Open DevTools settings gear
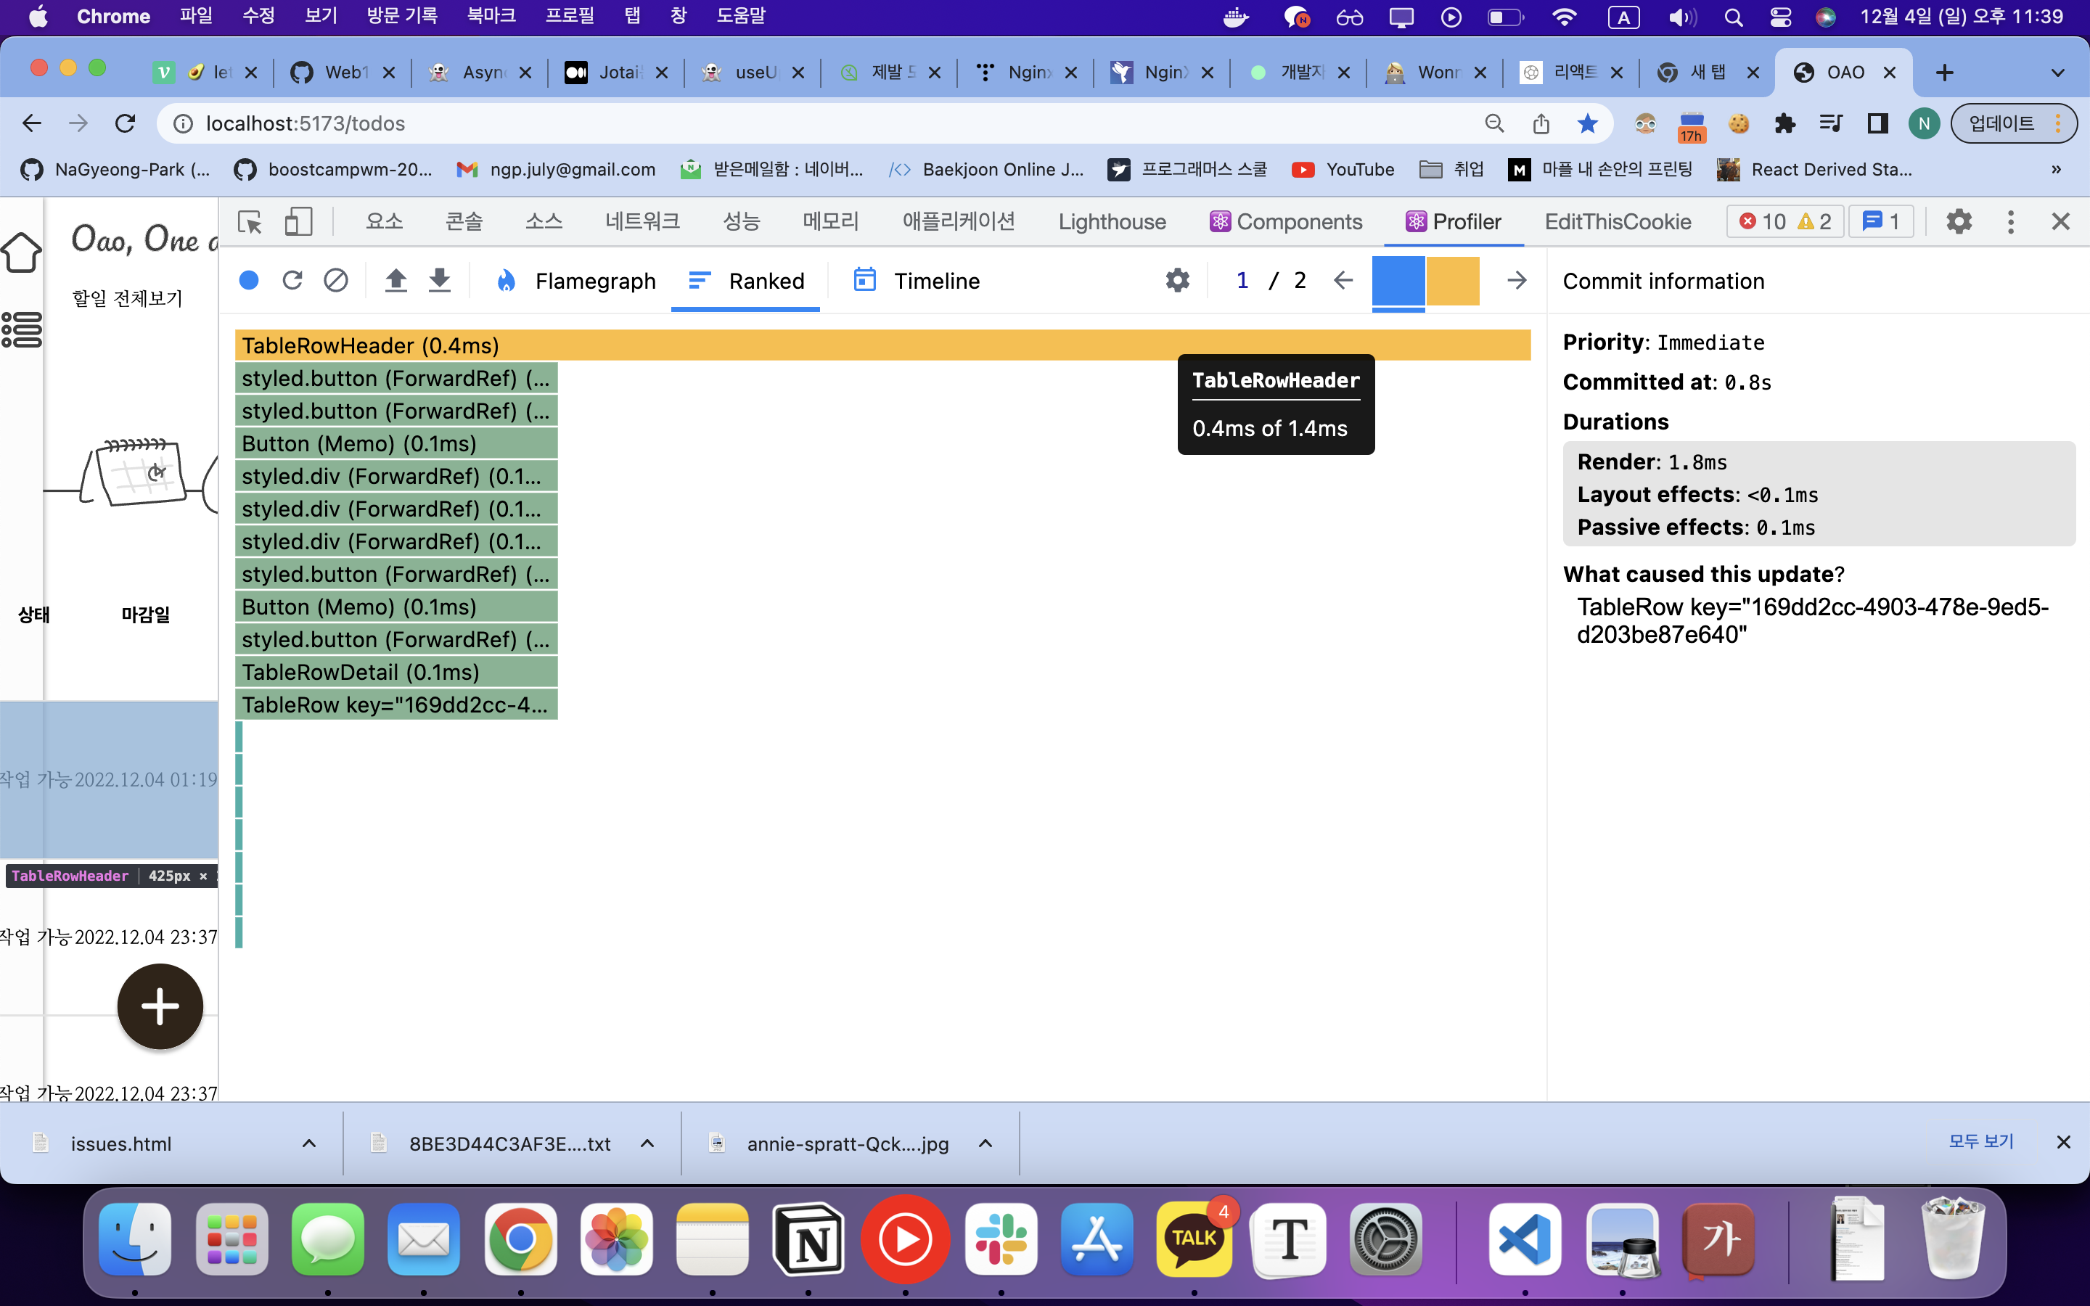The image size is (2090, 1306). coord(1959,222)
